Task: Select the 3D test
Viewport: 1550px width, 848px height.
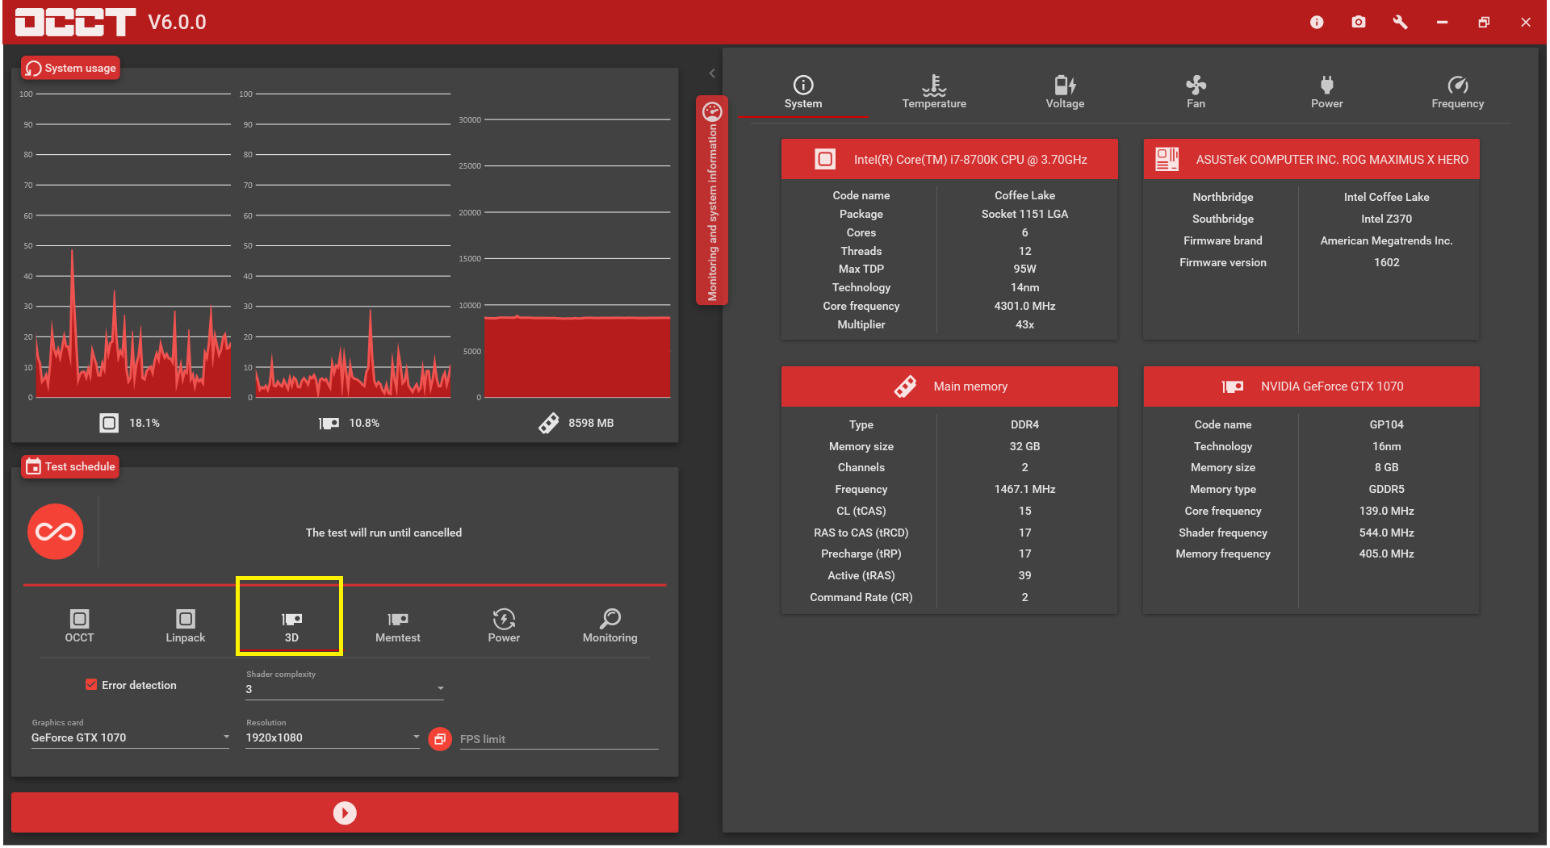Action: (291, 626)
